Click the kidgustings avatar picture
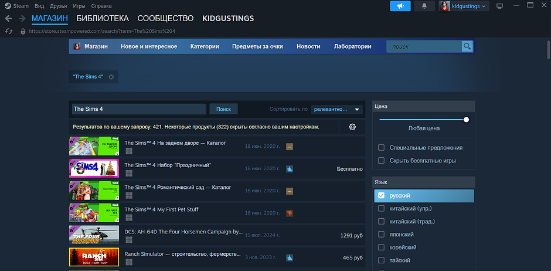551x271 pixels. 444,6
